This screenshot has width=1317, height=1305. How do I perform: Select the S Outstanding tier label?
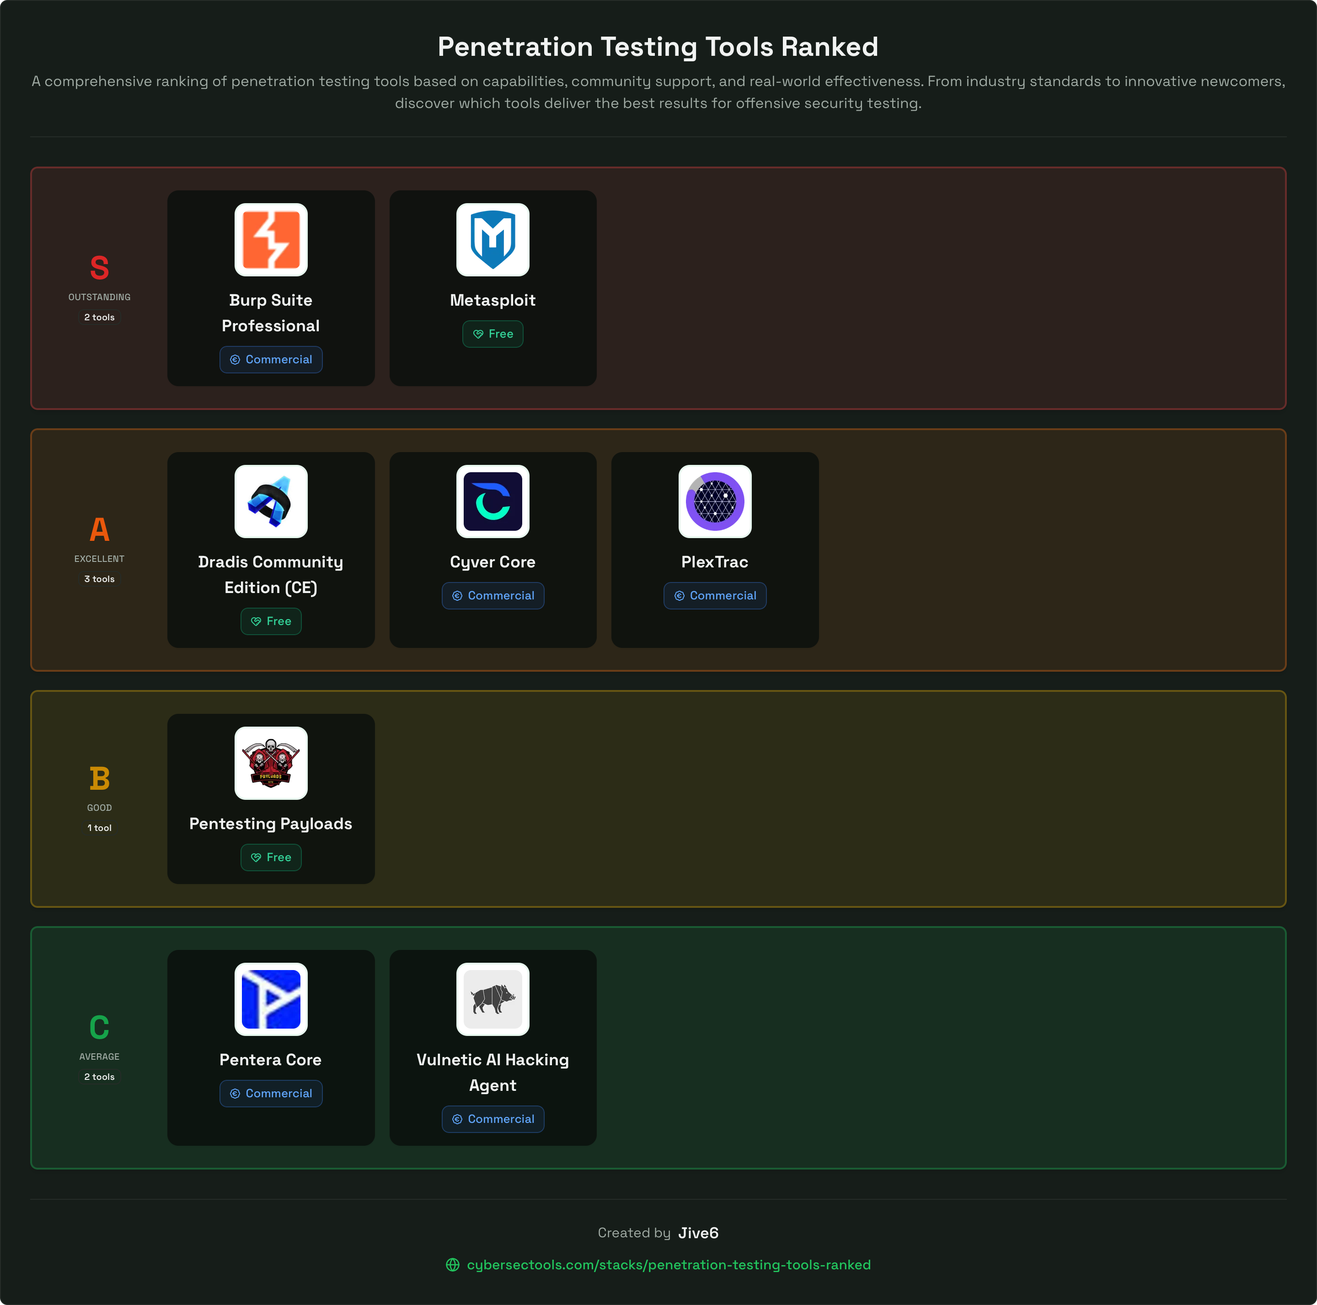(x=99, y=268)
